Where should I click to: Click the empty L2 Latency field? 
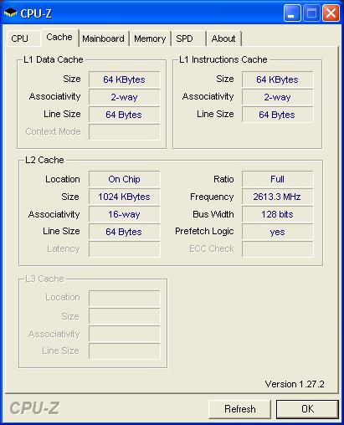click(x=124, y=248)
